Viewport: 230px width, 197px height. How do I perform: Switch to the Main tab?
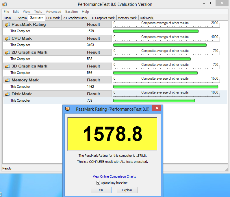pyautogui.click(x=9, y=18)
